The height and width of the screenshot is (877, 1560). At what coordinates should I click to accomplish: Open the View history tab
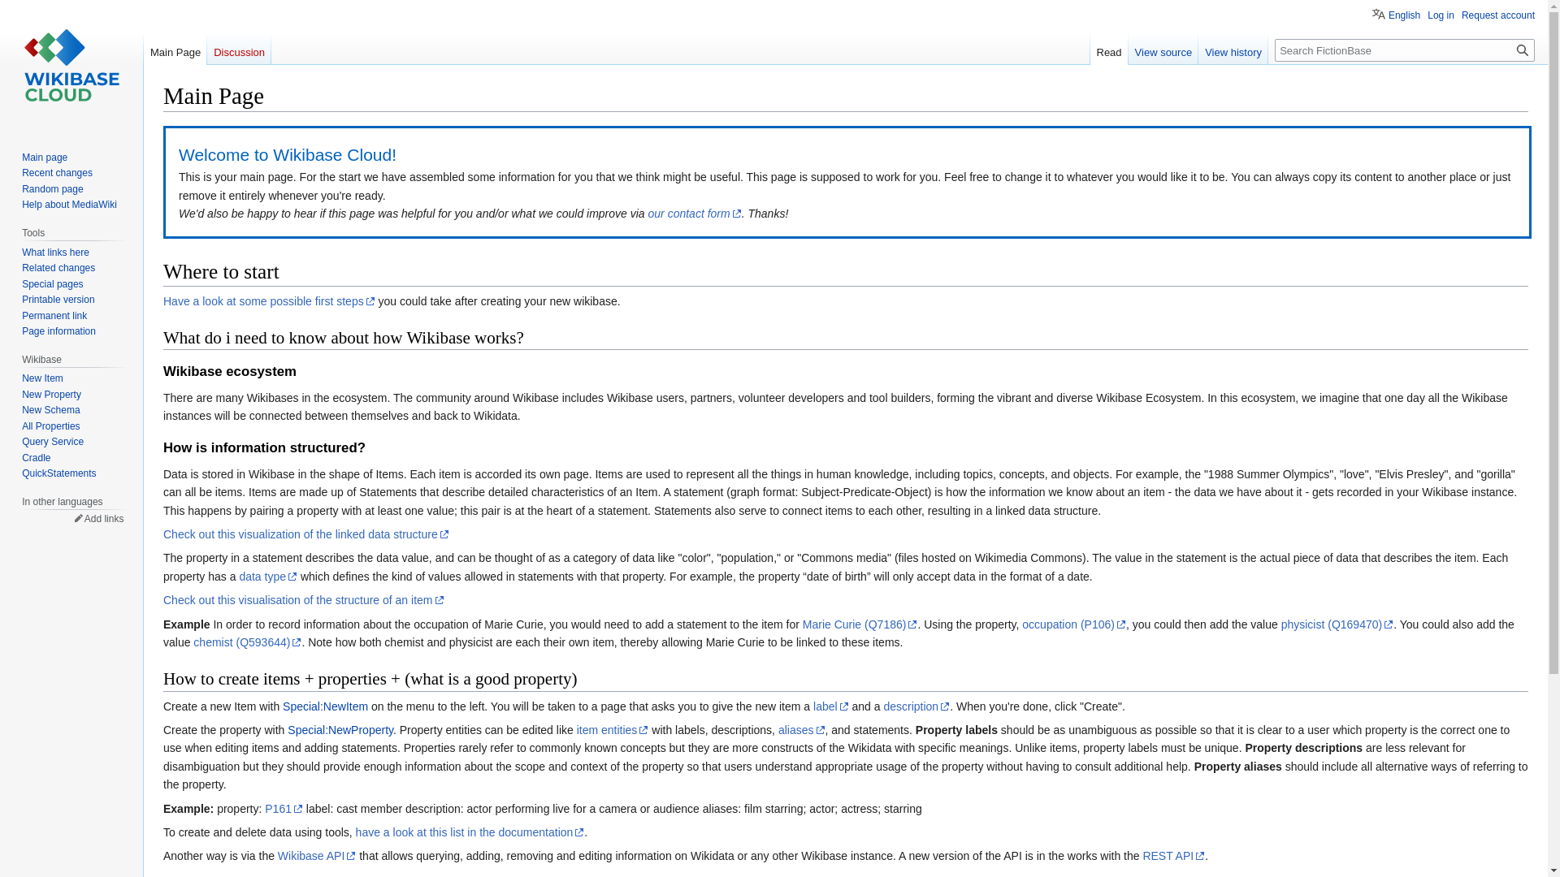click(1233, 52)
